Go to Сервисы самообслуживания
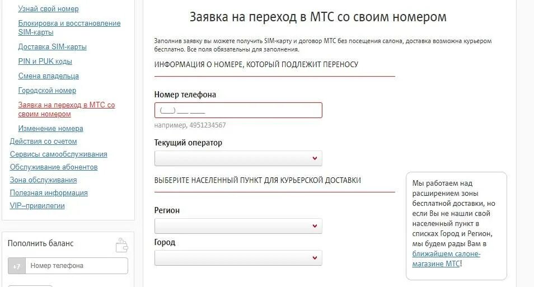Image resolution: width=534 pixels, height=287 pixels. [58, 154]
